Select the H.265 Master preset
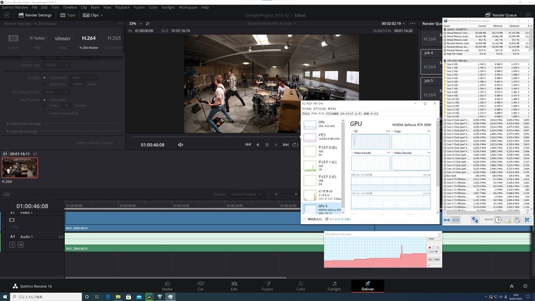This screenshot has height=301, width=535. point(114,41)
